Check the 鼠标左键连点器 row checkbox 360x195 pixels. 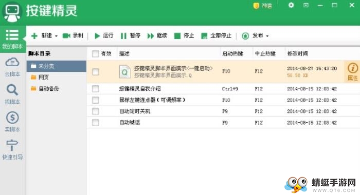[96, 100]
